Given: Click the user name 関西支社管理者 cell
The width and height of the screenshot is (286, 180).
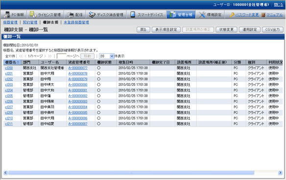Looking at the screenshot, I should [52, 68].
